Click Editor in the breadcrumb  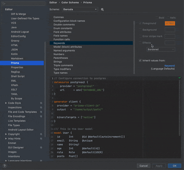click(x=53, y=3)
